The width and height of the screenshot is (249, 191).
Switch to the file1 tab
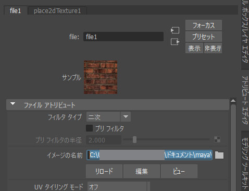16,10
